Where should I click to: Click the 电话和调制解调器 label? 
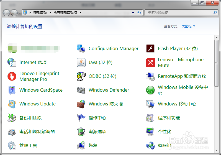(37, 131)
